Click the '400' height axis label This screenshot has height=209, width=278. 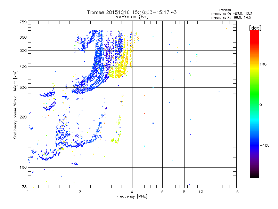(x=23, y=67)
